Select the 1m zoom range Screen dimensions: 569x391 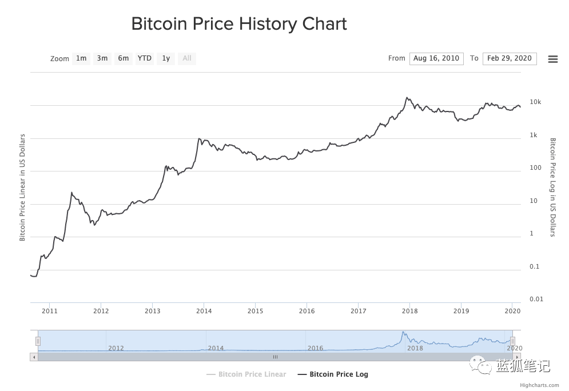[x=81, y=58]
